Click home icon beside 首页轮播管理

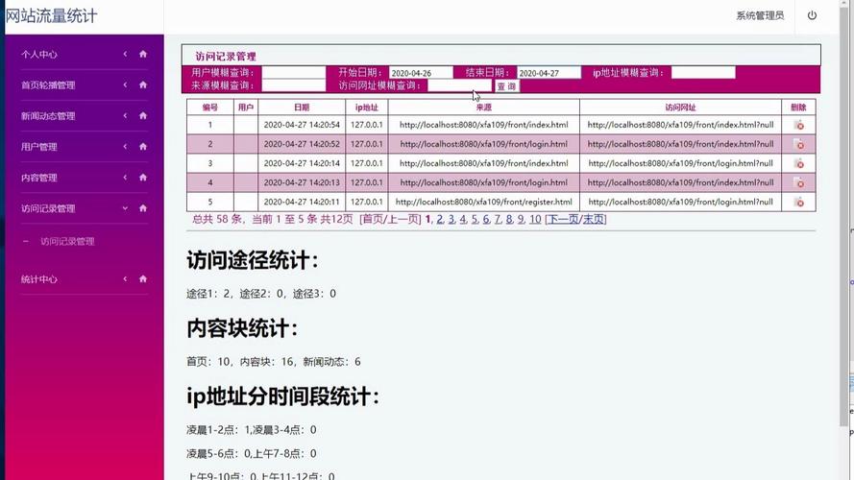tap(143, 84)
